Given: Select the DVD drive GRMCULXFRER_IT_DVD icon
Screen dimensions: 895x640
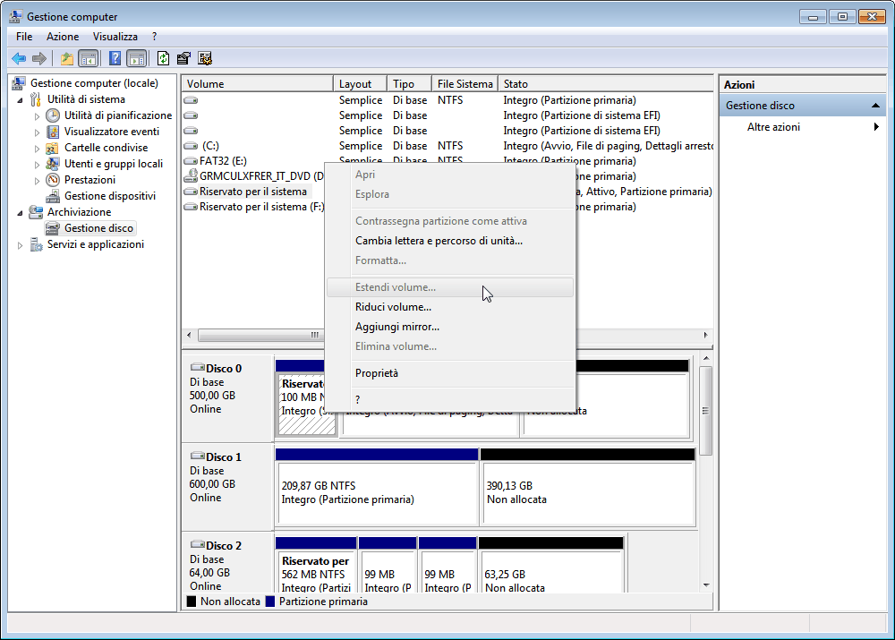Looking at the screenshot, I should coord(191,176).
